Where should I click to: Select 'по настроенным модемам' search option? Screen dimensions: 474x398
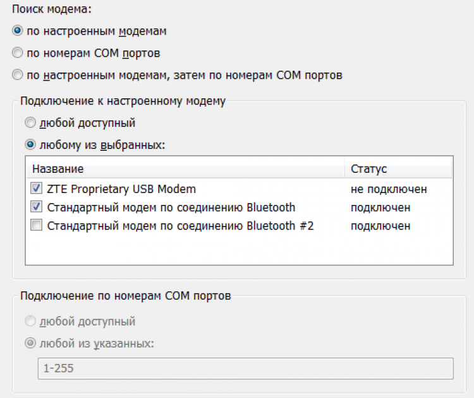[x=18, y=30]
